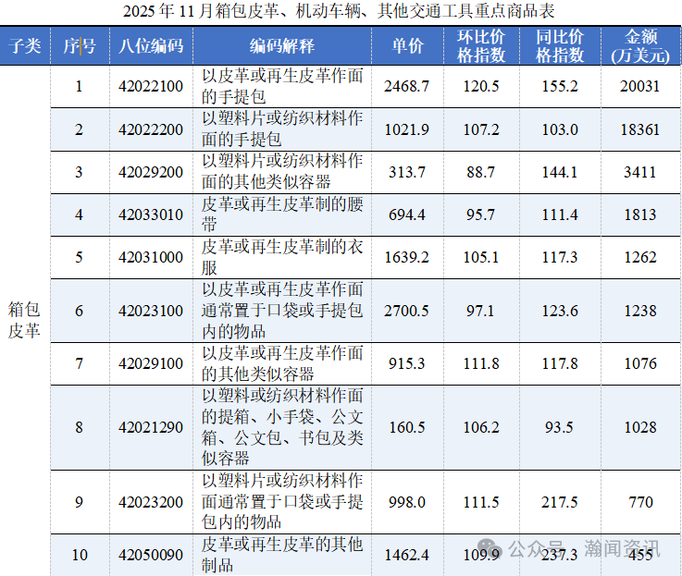Click code cell 42033010
This screenshot has height=576, width=682.
point(151,214)
